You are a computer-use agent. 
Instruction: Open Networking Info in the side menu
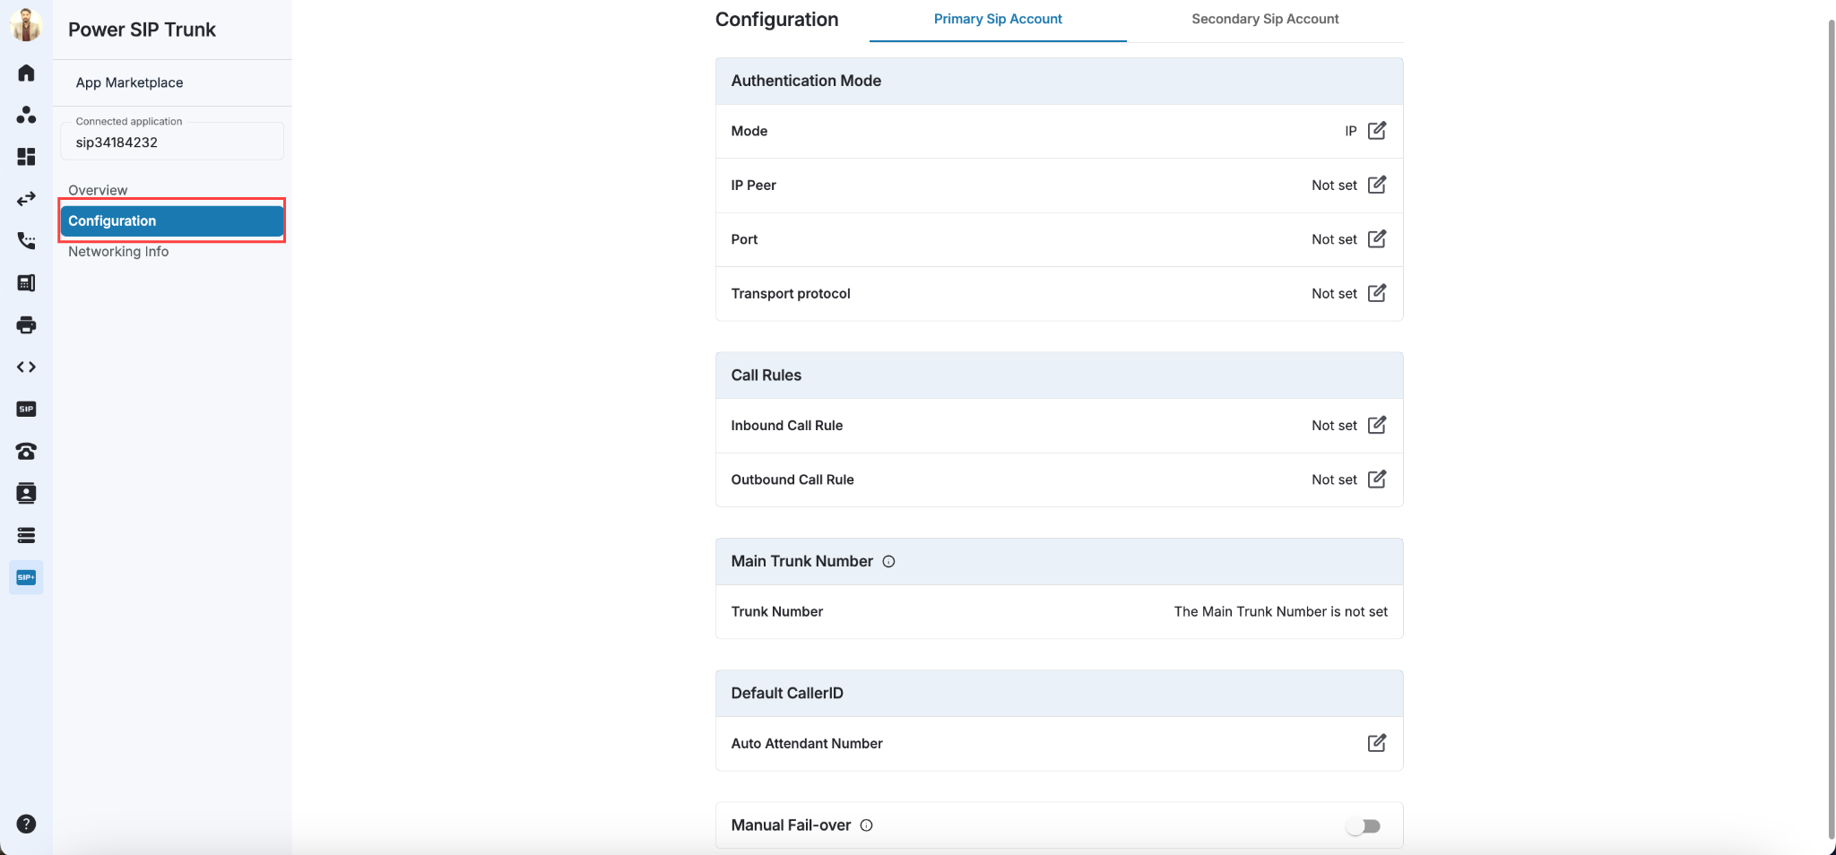pos(118,252)
